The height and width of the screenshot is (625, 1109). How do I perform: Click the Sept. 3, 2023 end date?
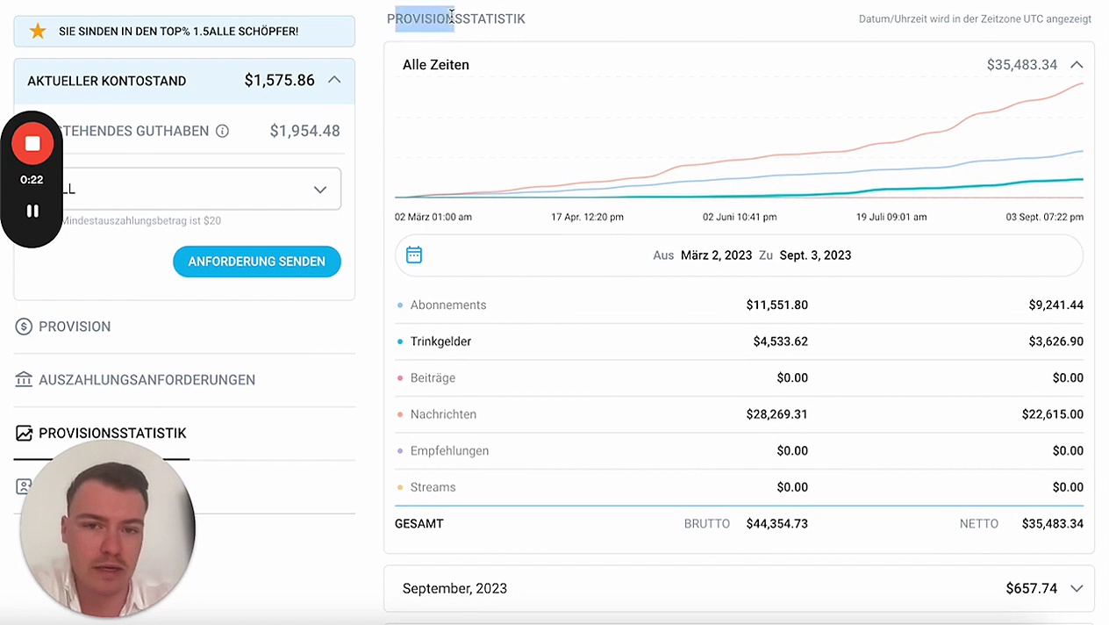(x=815, y=255)
